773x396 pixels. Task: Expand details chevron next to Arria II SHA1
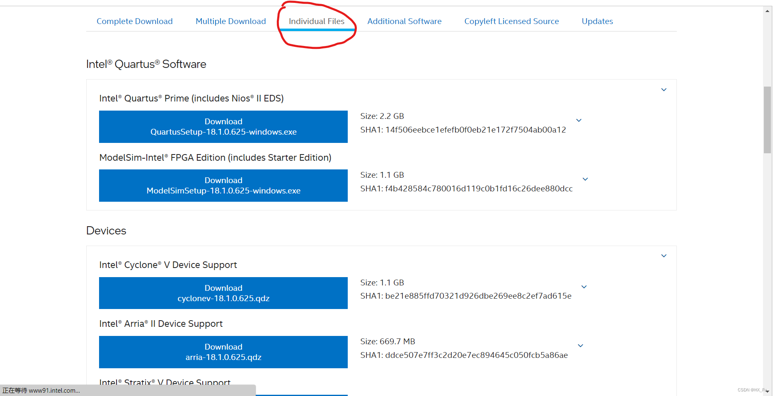(581, 346)
